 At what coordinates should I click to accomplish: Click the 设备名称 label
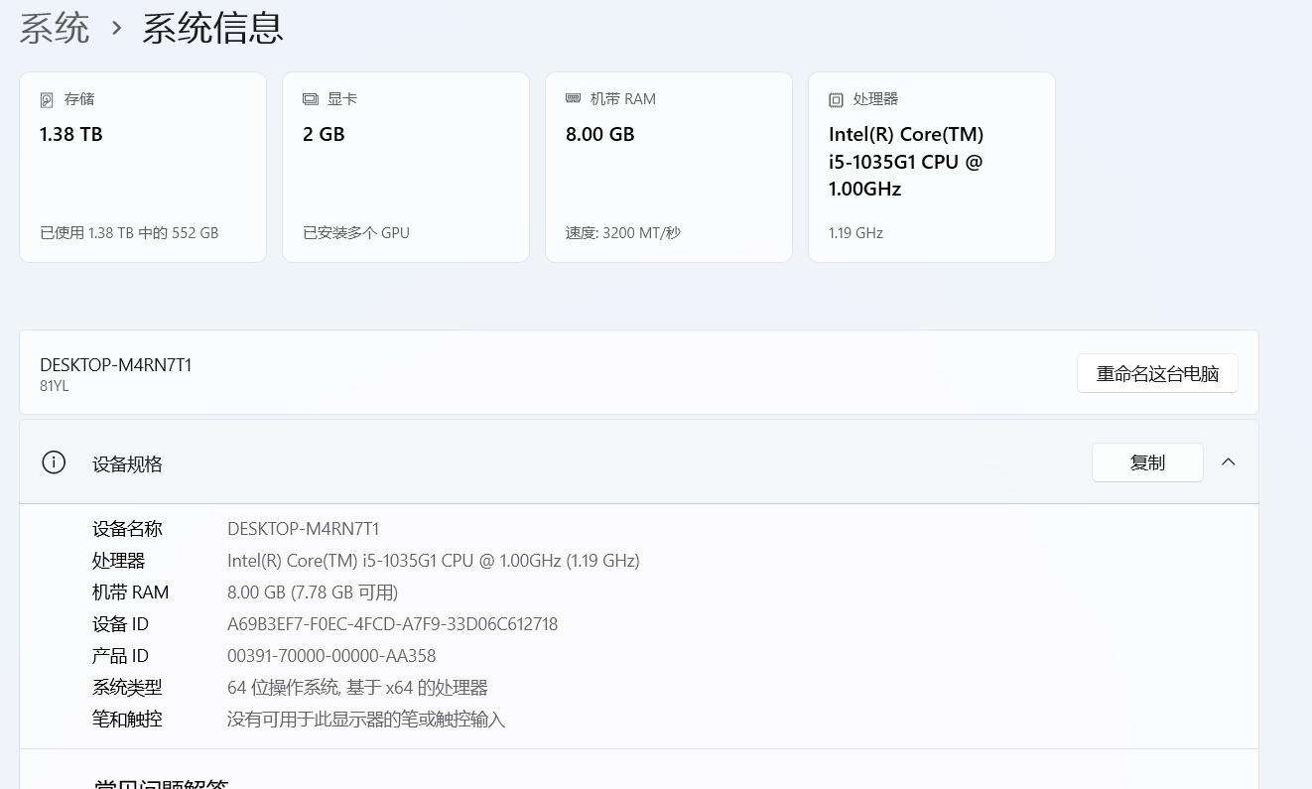tap(127, 529)
